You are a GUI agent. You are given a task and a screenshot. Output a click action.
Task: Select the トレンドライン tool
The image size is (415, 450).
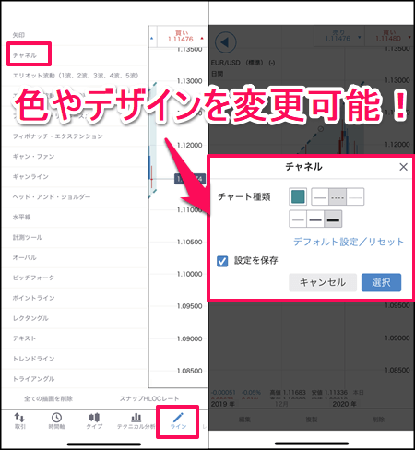coord(33,359)
